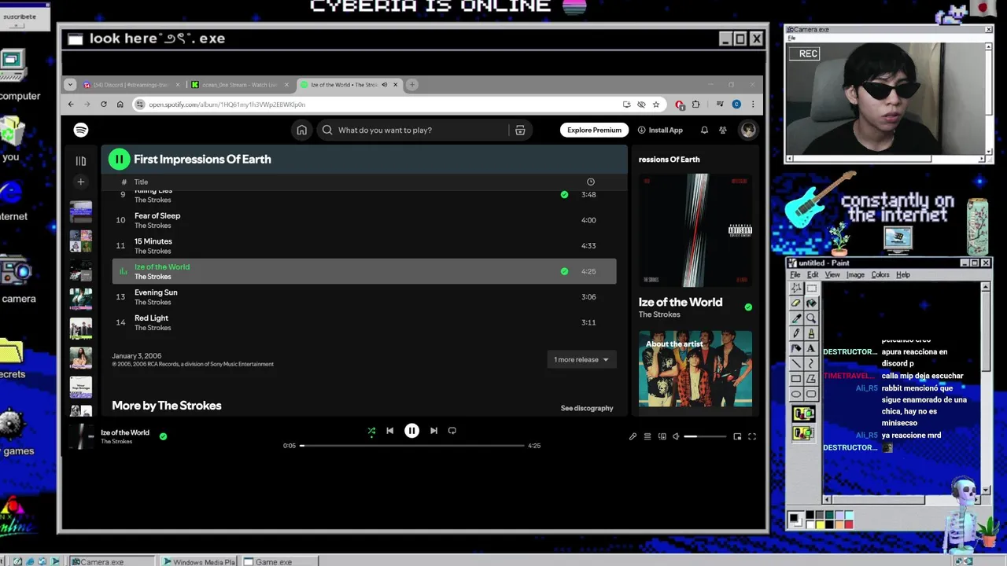
Task: Pause the album with the green header button
Action: (119, 159)
